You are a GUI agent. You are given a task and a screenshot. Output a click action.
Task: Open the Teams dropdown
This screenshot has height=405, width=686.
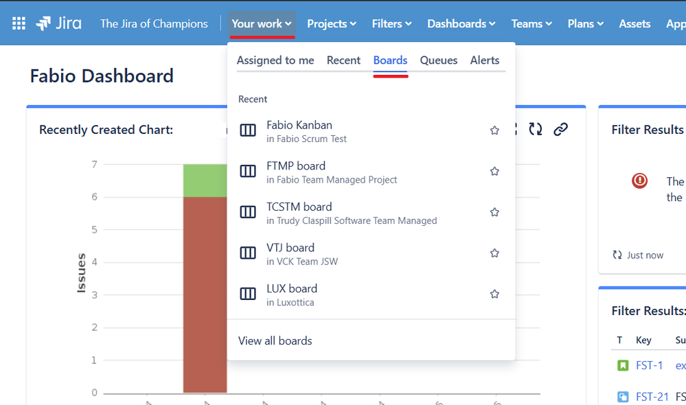point(531,23)
